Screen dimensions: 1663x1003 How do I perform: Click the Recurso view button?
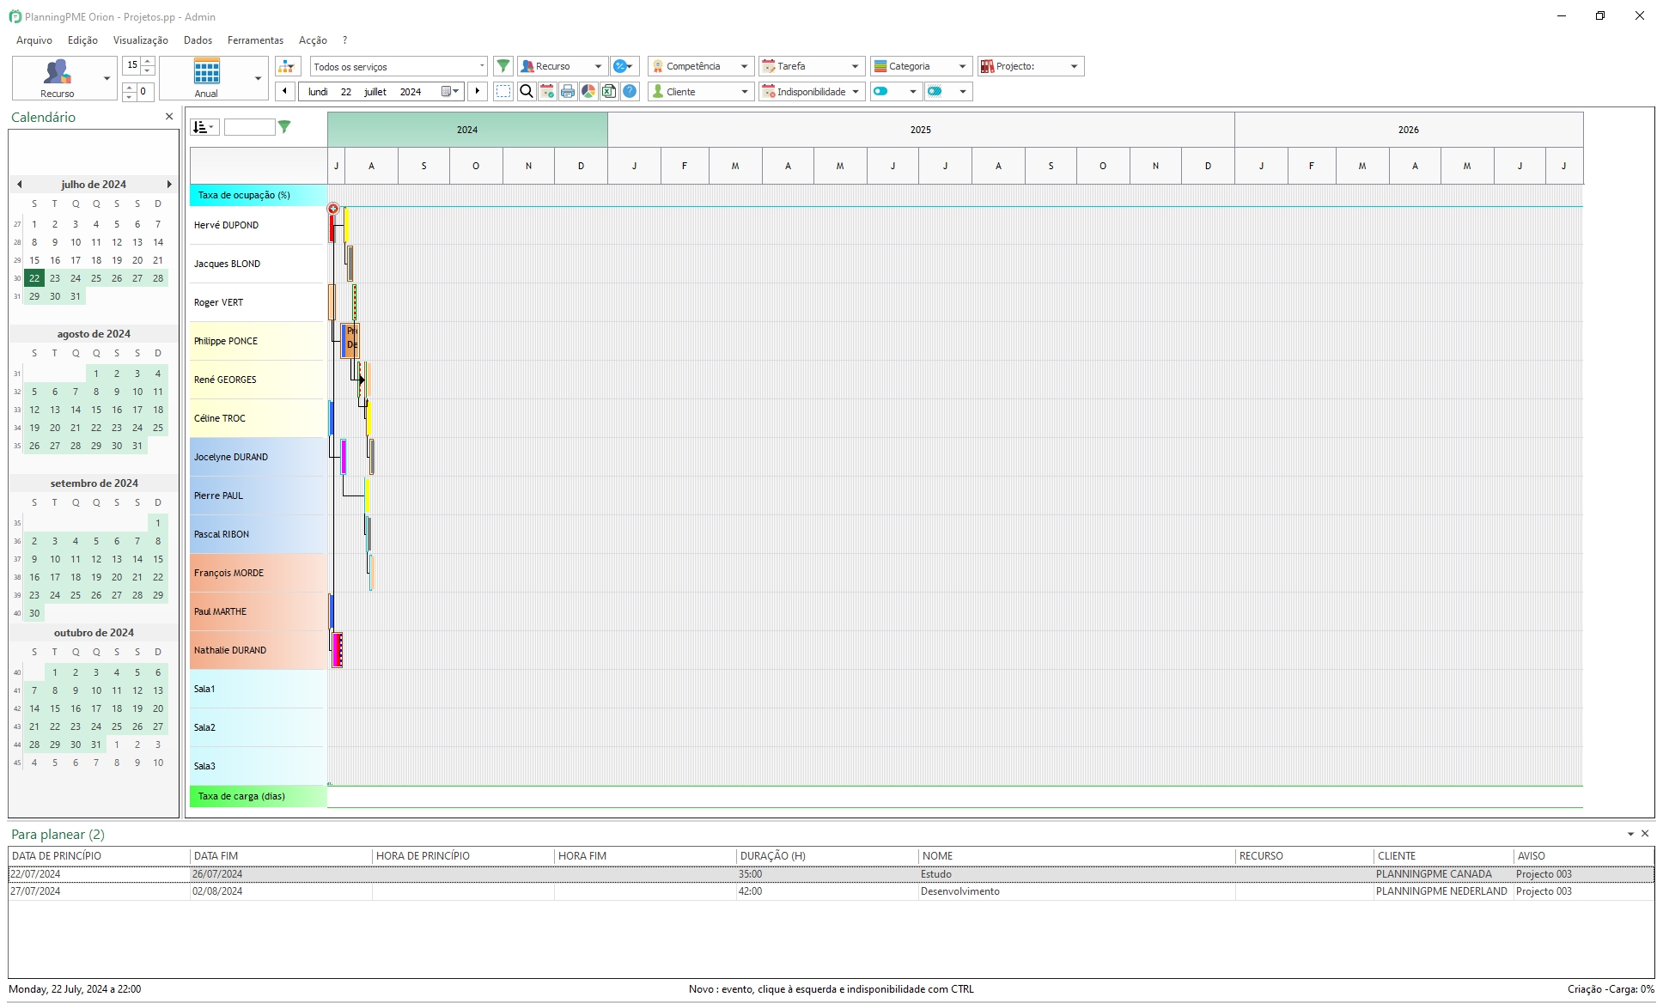click(57, 78)
